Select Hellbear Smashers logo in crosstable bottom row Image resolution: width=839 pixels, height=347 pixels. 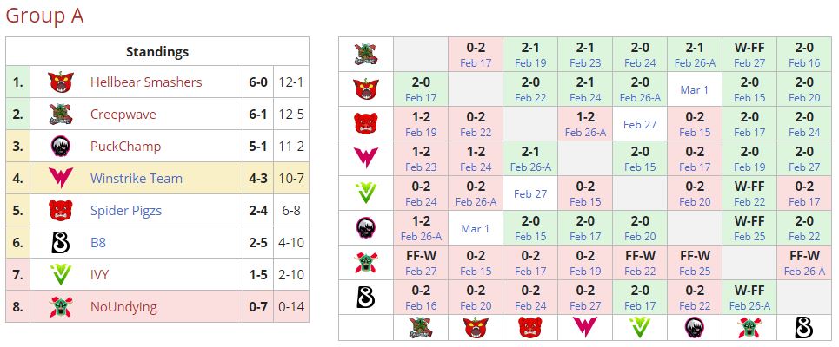(x=476, y=327)
